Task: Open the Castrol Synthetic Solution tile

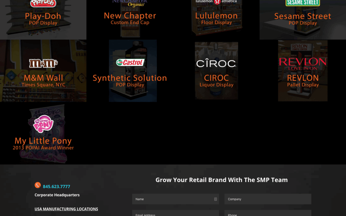Action: pos(130,71)
